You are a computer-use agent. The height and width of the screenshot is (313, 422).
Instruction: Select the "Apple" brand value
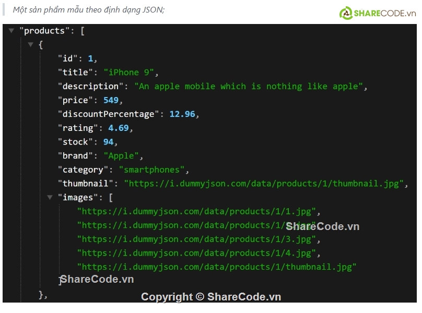point(121,156)
